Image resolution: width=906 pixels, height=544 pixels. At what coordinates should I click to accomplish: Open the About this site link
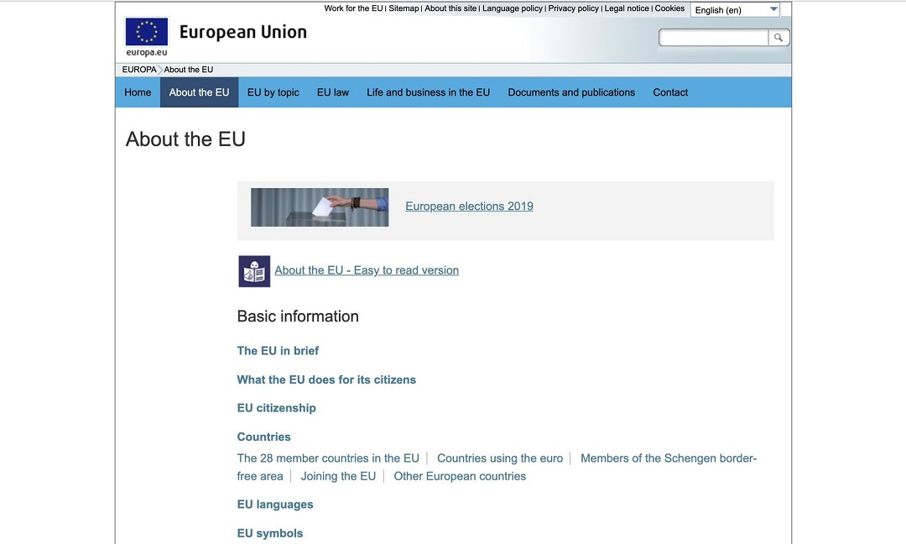(x=450, y=8)
